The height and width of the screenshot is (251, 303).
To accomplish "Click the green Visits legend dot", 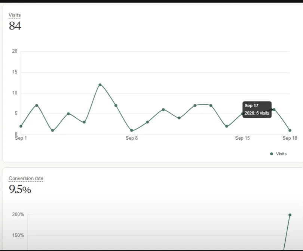I will [x=272, y=154].
